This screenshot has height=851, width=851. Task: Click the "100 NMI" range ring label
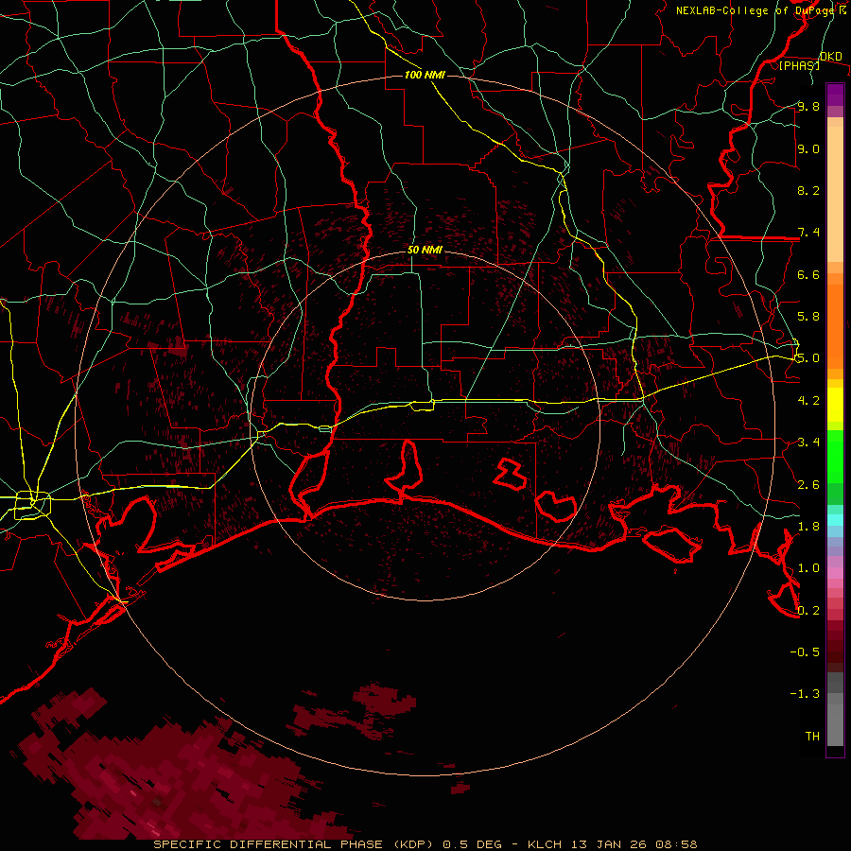click(425, 75)
